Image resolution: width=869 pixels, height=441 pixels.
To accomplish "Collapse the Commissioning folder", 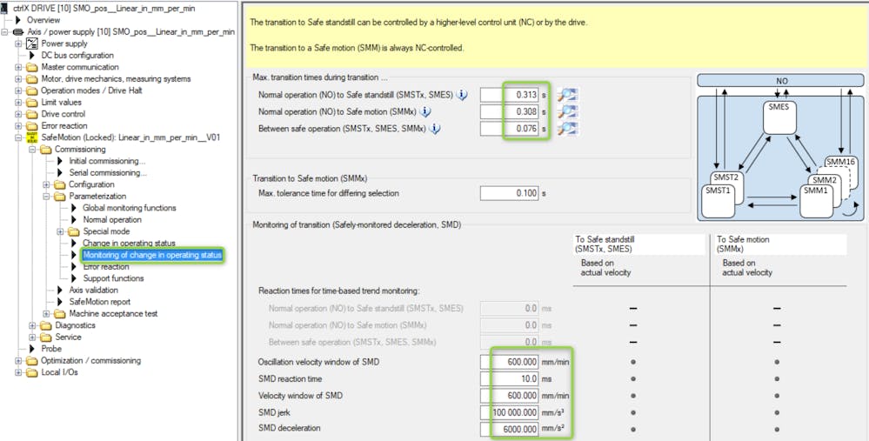I will [32, 150].
